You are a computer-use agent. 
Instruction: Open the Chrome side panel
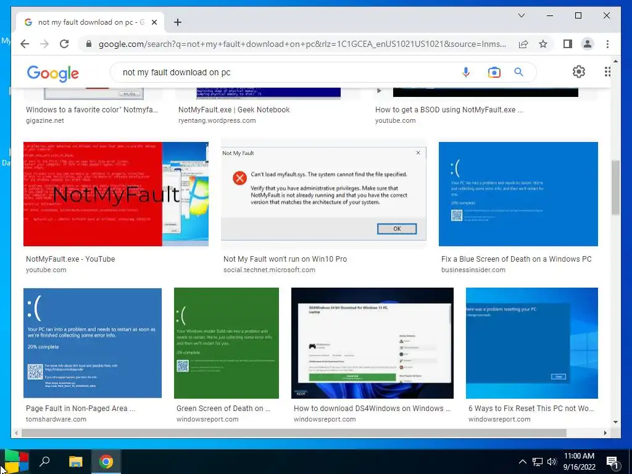tap(568, 44)
